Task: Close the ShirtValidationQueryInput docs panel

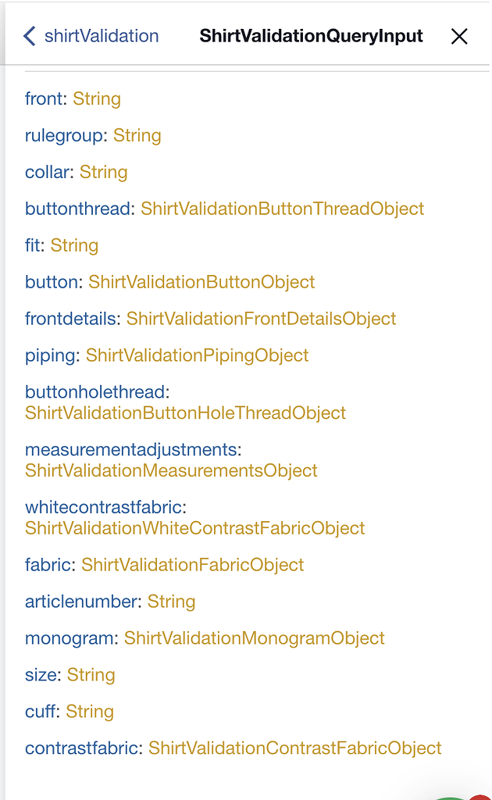Action: point(459,36)
